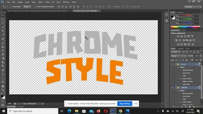The height and width of the screenshot is (114, 203).
Task: Open the Fill slider arrow
Action: (x=201, y=60)
